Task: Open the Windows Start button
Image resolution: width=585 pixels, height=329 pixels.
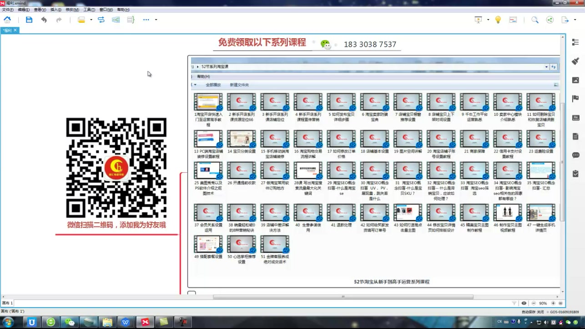Action: (8, 322)
